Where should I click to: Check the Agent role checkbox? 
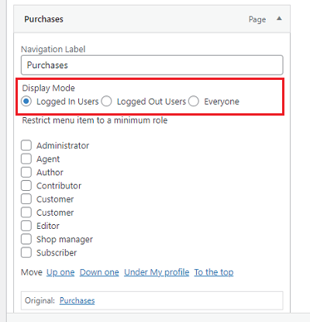pyautogui.click(x=26, y=159)
